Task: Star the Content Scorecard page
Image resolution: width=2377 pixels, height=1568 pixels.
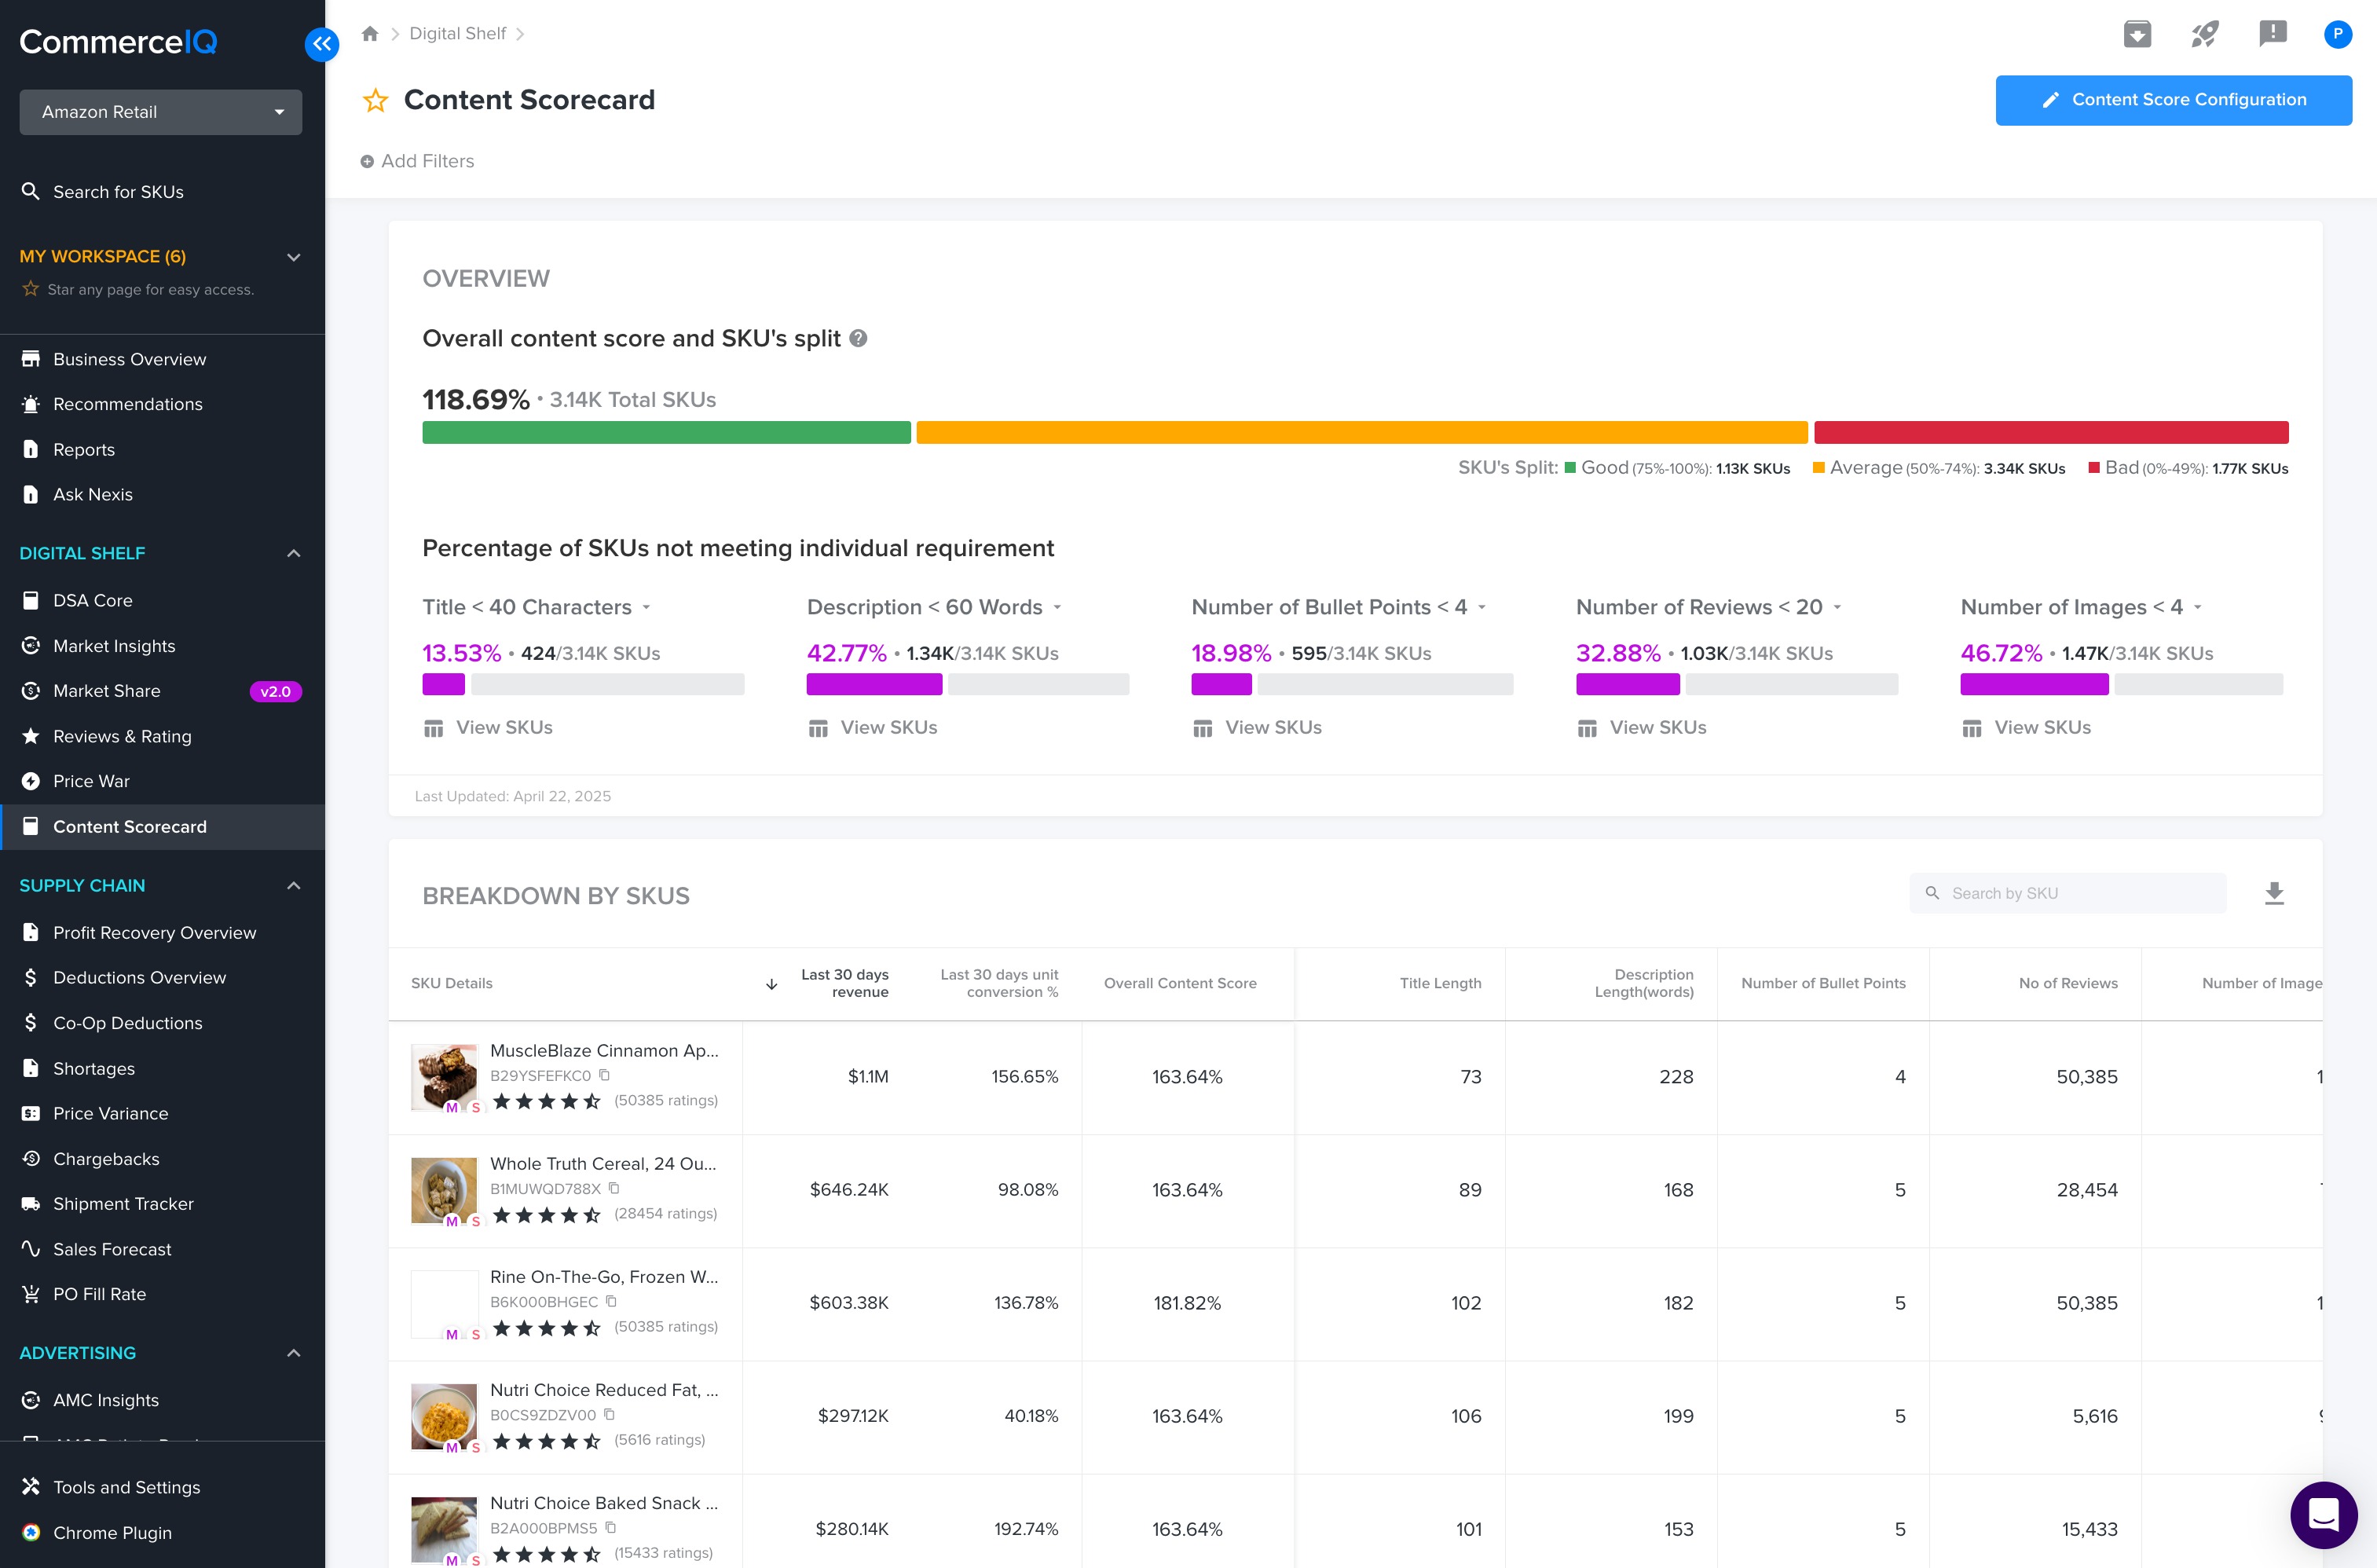Action: (x=376, y=100)
